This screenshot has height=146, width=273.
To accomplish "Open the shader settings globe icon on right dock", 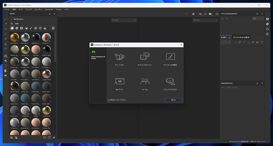I will click(267, 24).
